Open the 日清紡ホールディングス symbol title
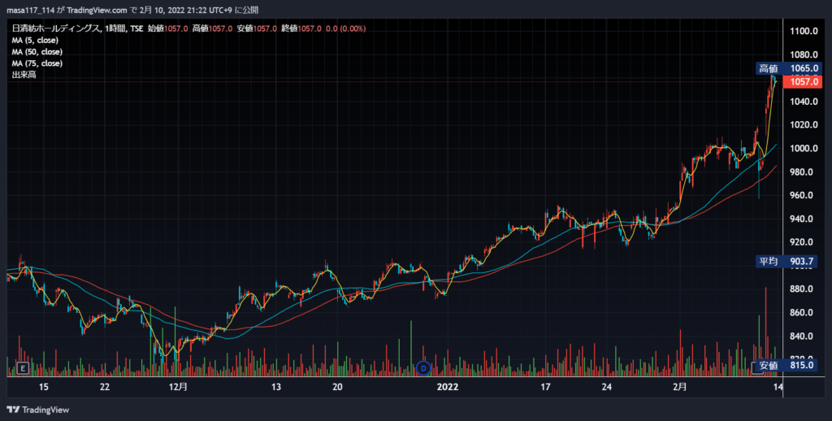The height and width of the screenshot is (421, 832). 56,28
